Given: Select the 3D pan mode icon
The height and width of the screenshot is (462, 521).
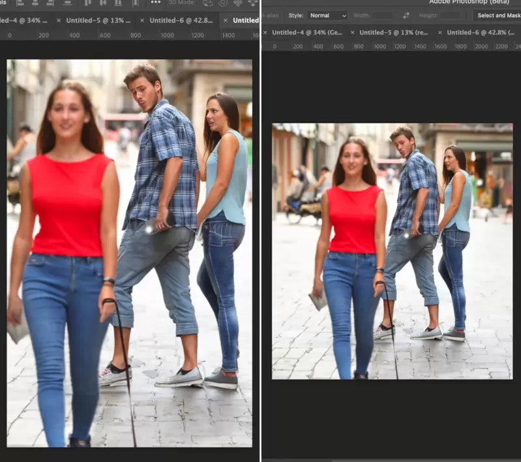Looking at the screenshot, I should coord(238,3).
